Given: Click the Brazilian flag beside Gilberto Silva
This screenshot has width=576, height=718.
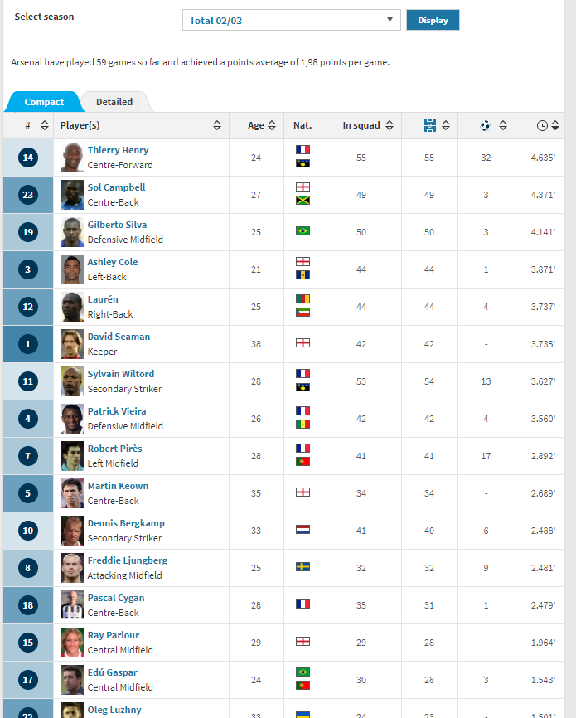Looking at the screenshot, I should 303,231.
